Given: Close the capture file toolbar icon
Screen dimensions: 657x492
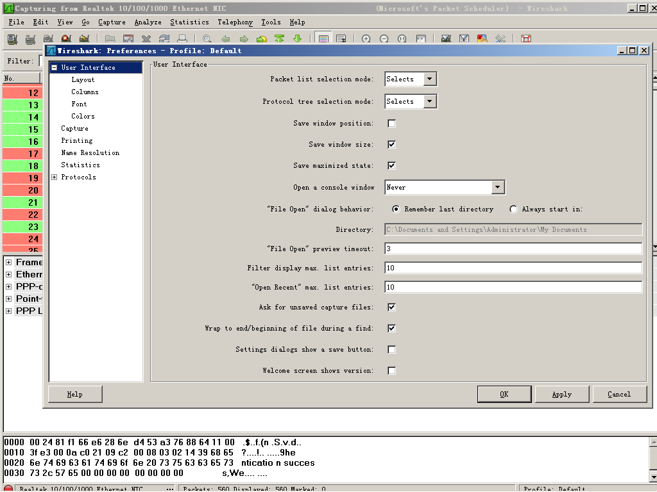Looking at the screenshot, I should pos(146,39).
